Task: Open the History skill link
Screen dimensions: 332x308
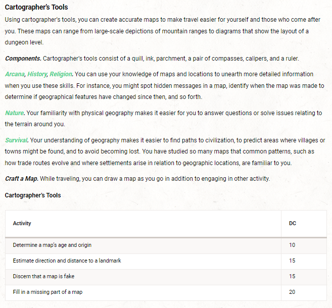Action: coord(37,74)
